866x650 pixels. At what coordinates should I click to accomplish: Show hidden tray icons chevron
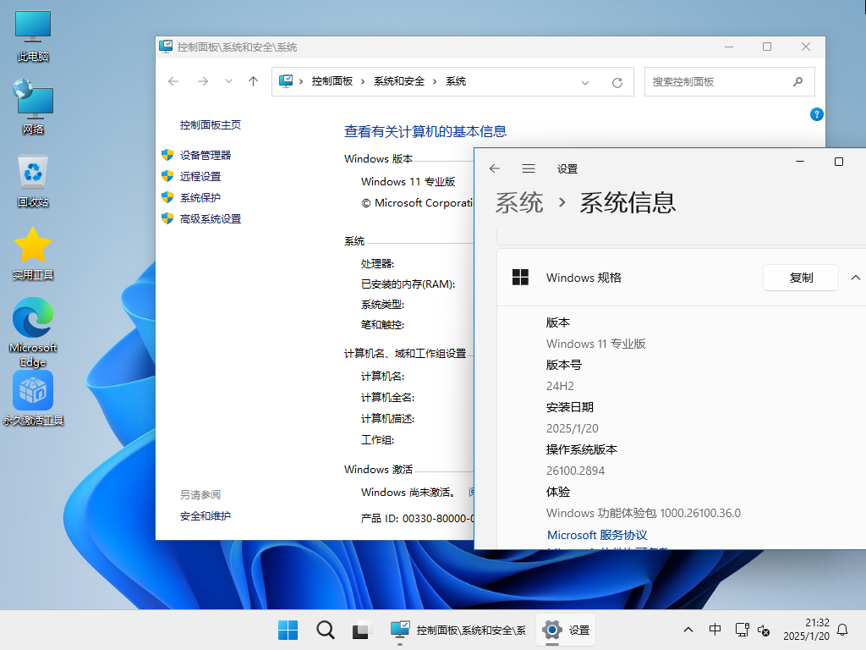[x=688, y=630]
